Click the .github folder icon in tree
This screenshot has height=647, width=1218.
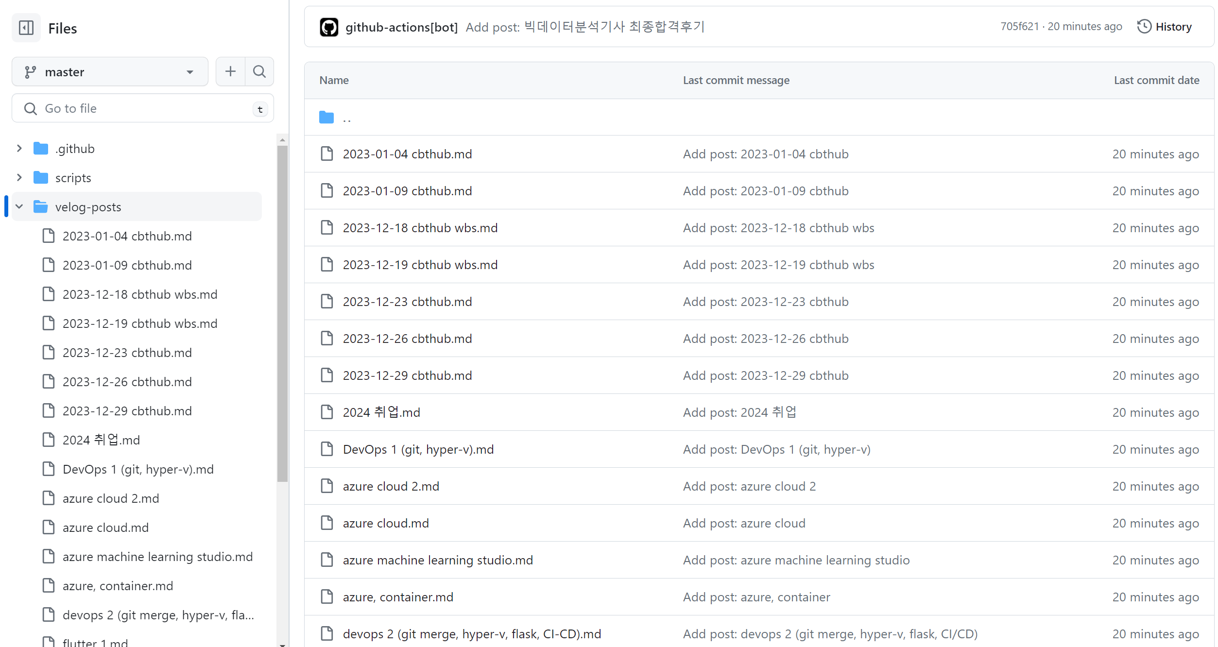point(41,149)
